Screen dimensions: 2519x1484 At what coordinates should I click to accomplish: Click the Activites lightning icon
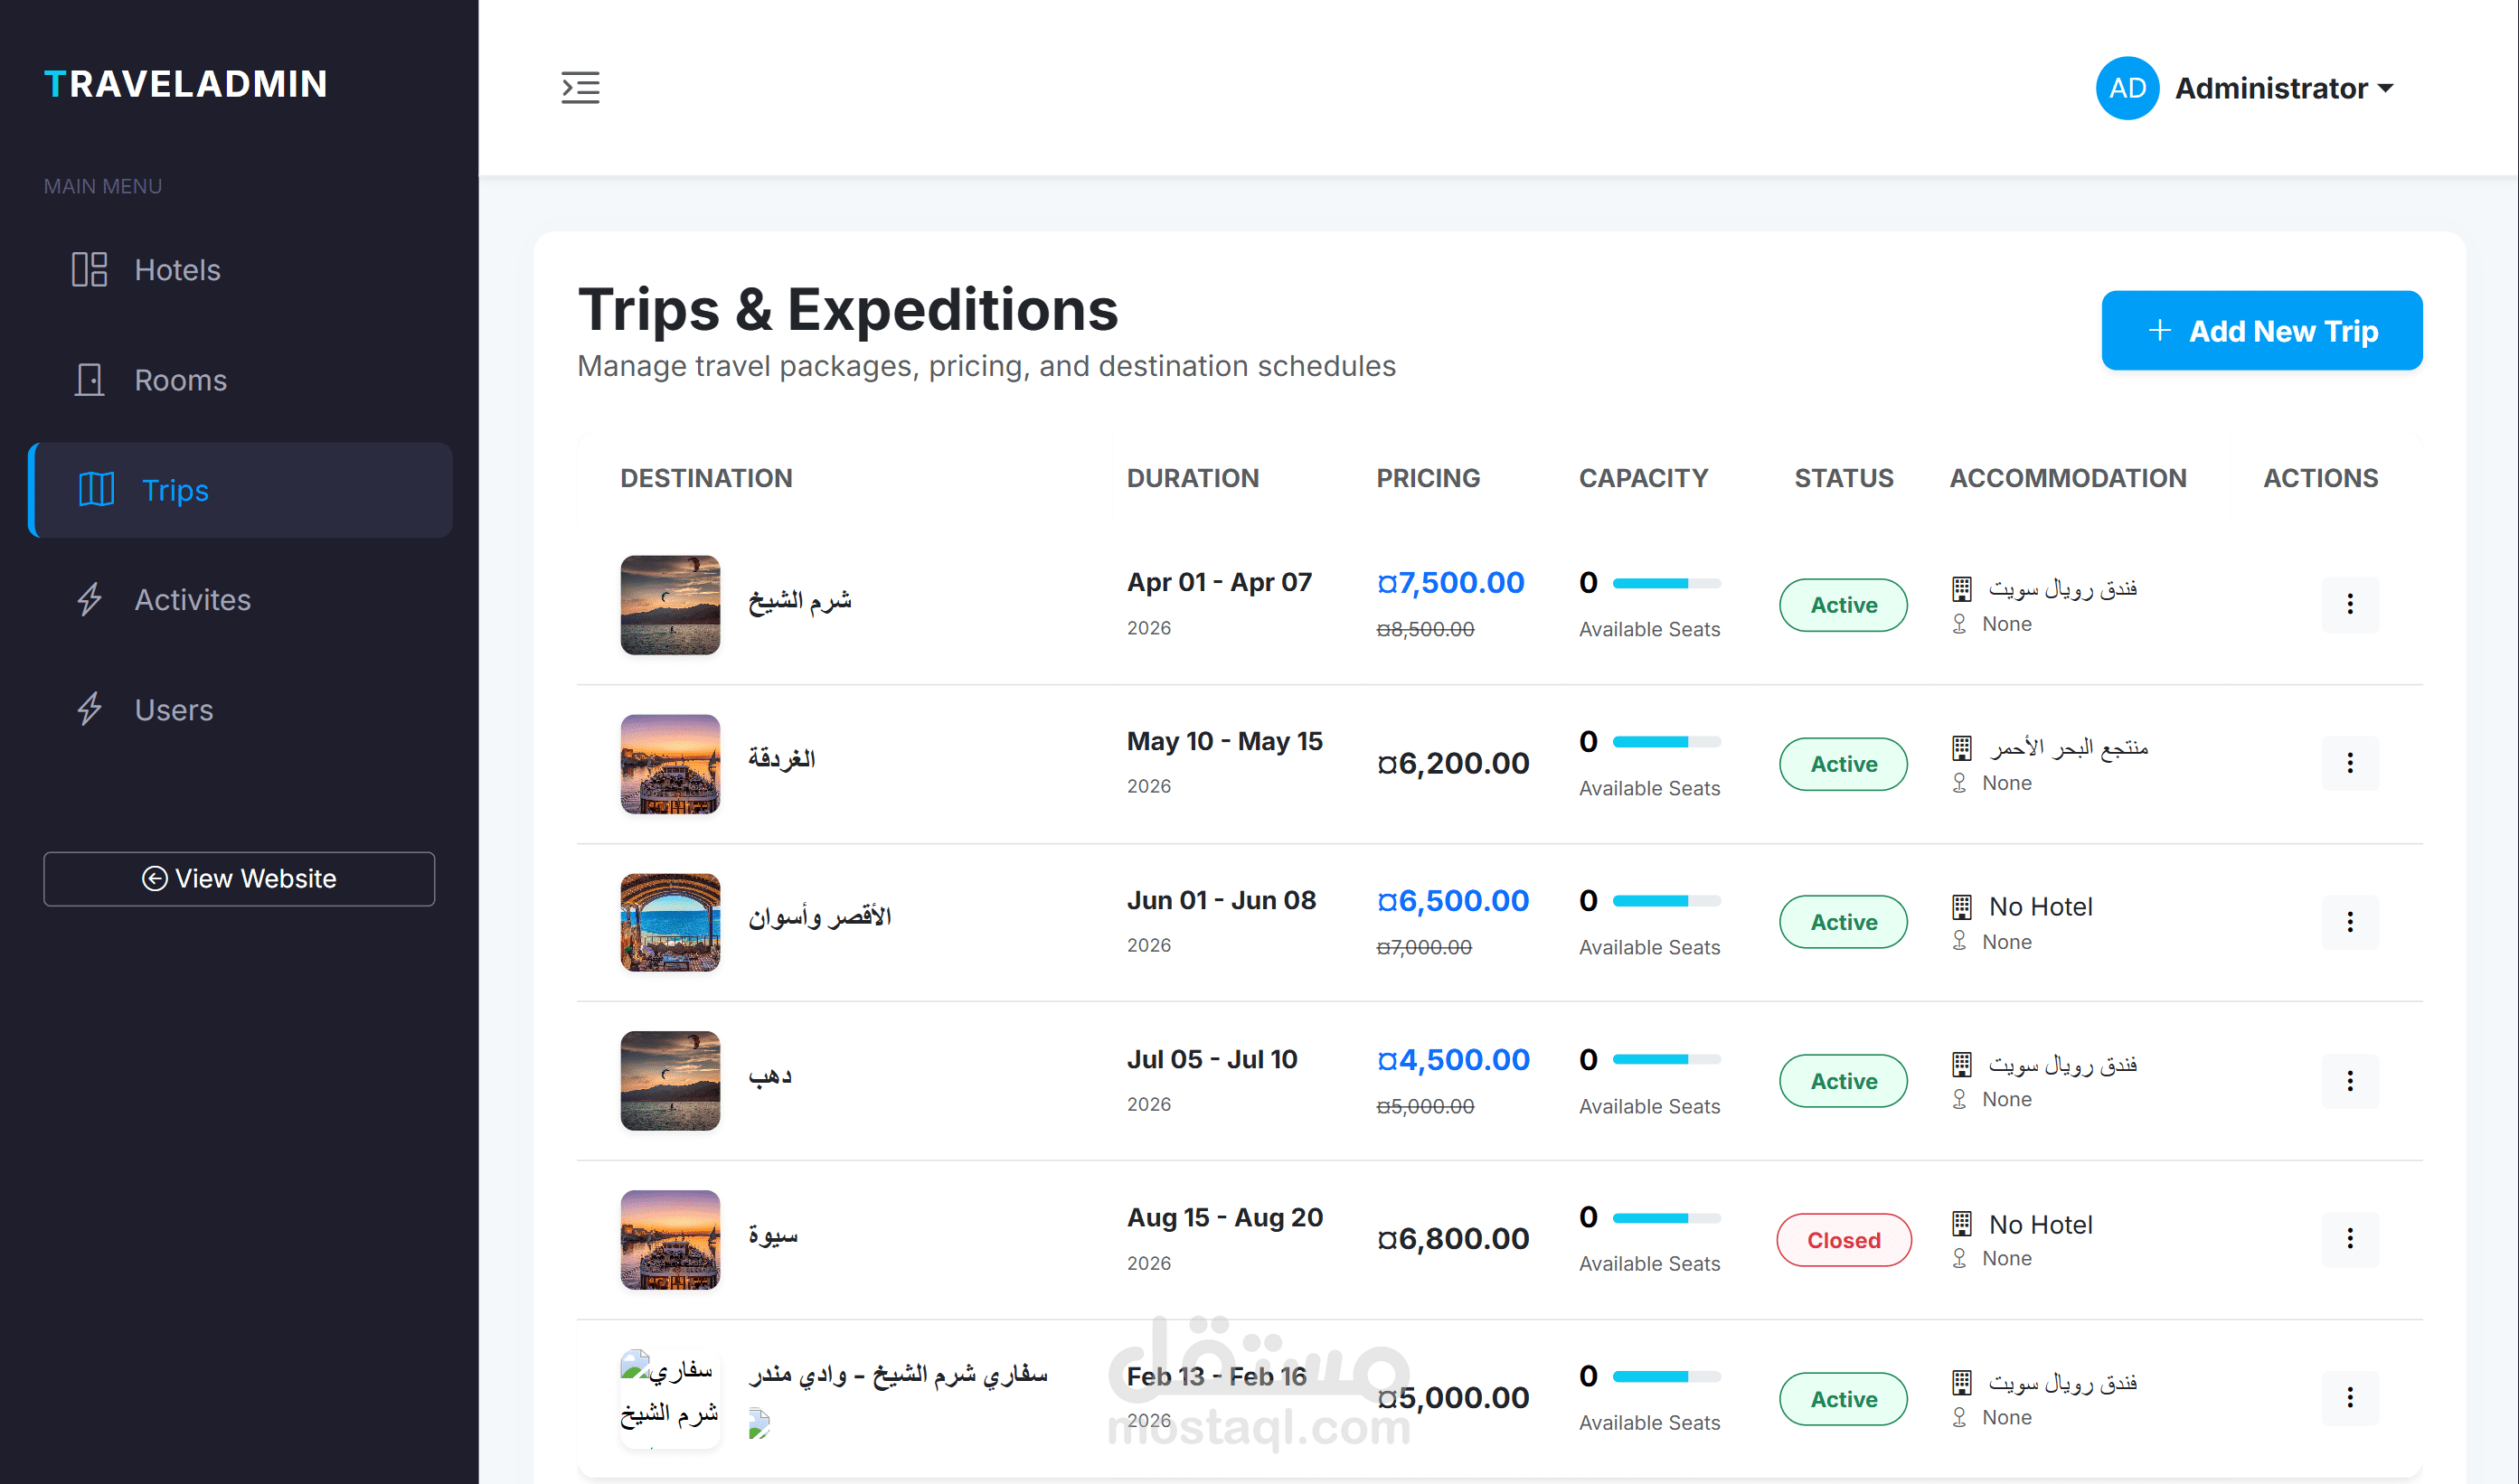pos(89,600)
